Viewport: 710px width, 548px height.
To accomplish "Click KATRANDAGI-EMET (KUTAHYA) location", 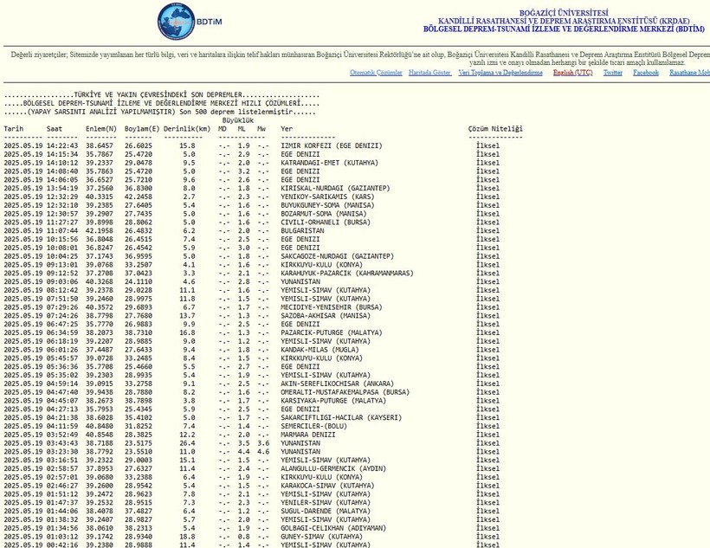I will pyautogui.click(x=329, y=163).
